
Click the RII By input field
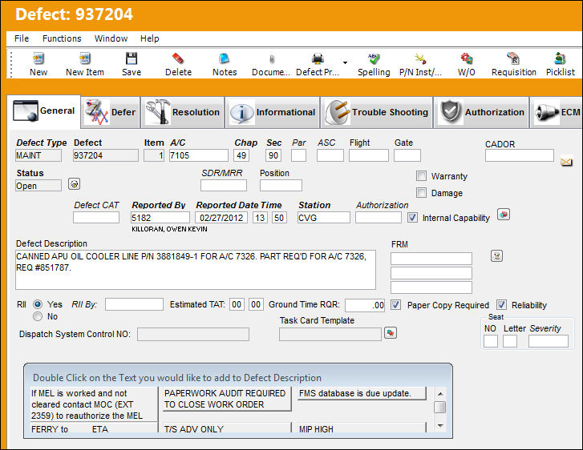[x=134, y=304]
